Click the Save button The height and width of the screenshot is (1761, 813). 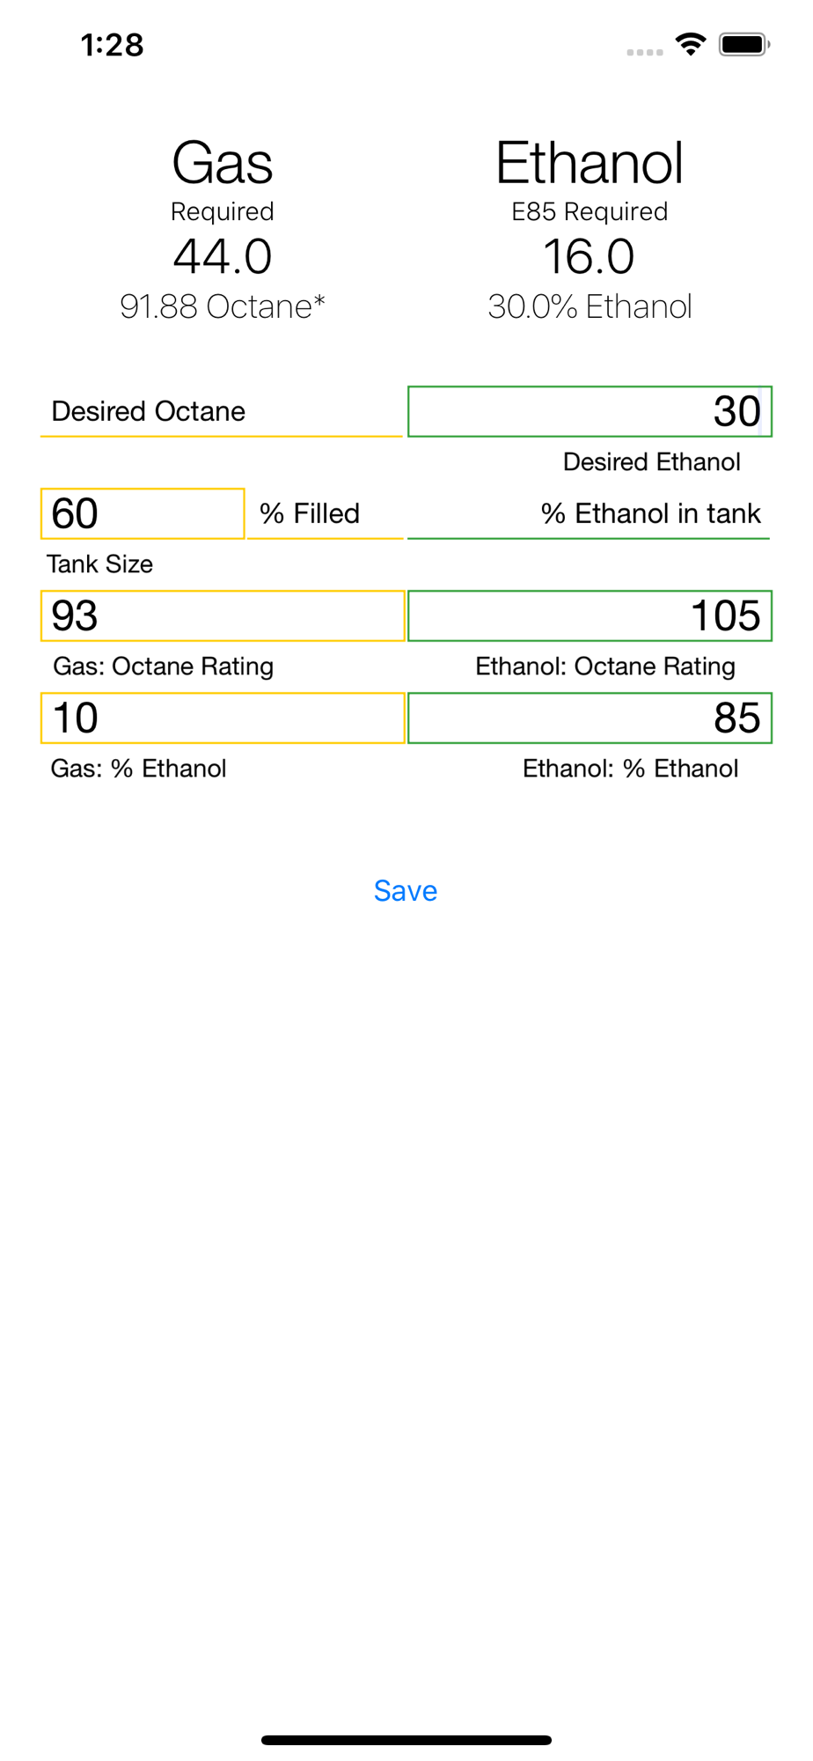pos(406,891)
